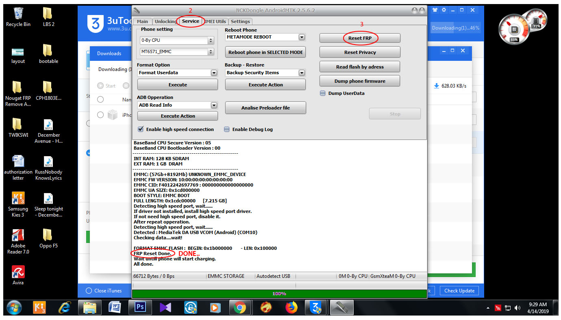This screenshot has height=320, width=561.
Task: Open the IMEI Utils tab
Action: tap(215, 21)
